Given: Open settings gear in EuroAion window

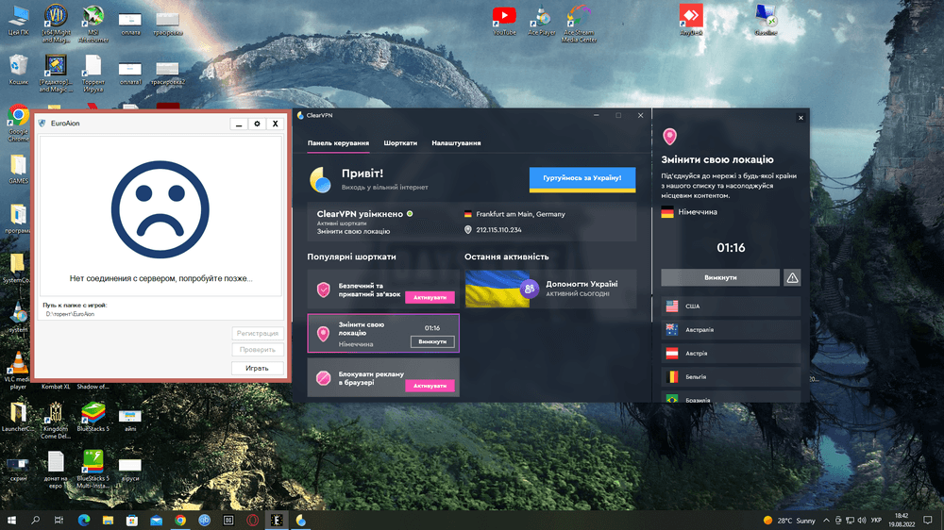Looking at the screenshot, I should (256, 124).
